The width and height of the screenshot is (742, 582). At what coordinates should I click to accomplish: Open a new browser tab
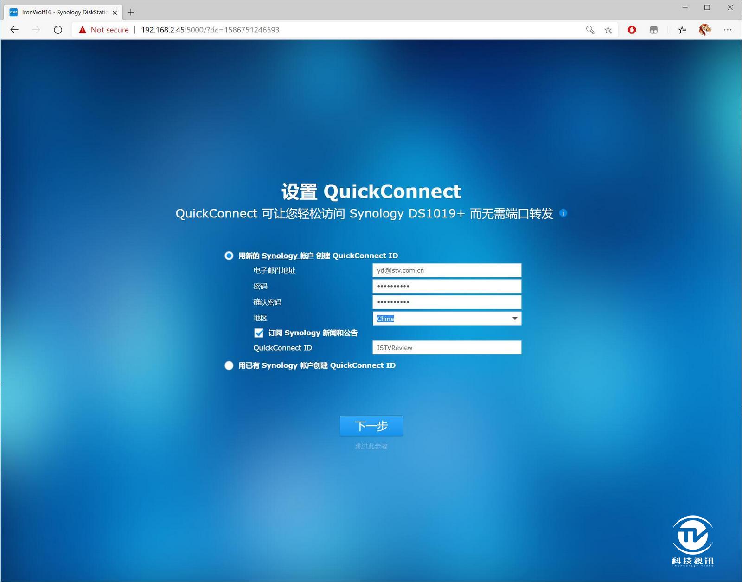click(130, 12)
